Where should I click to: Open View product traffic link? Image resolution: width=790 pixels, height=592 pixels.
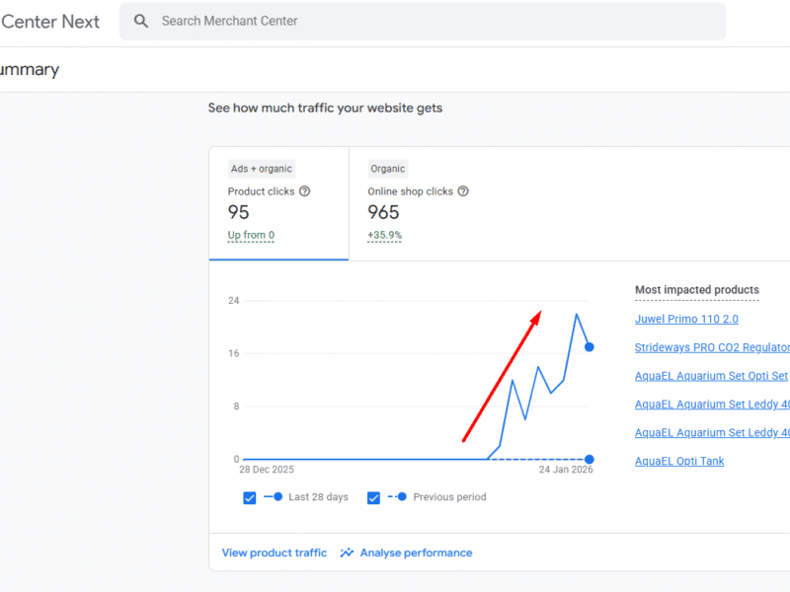click(274, 553)
